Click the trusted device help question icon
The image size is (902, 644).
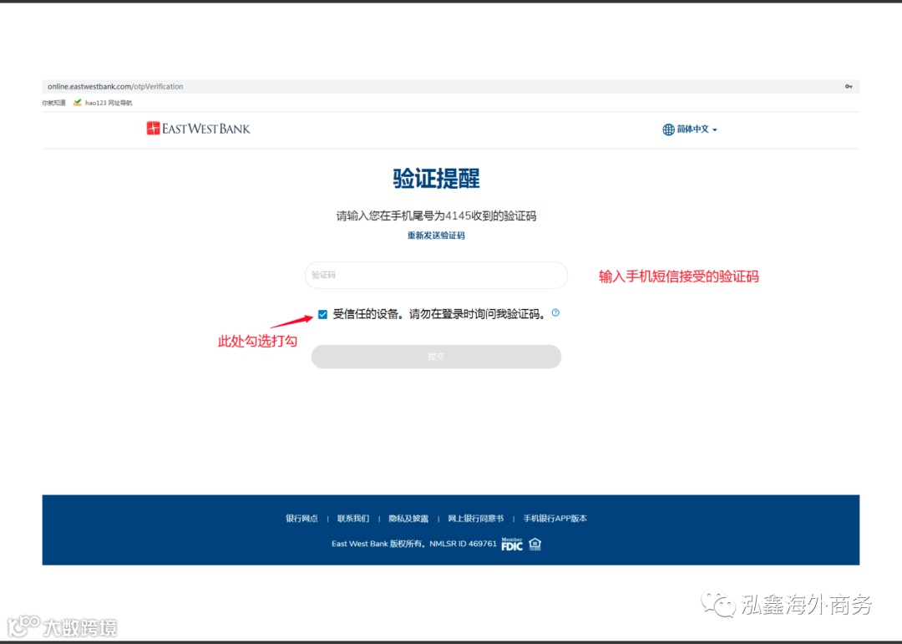555,312
